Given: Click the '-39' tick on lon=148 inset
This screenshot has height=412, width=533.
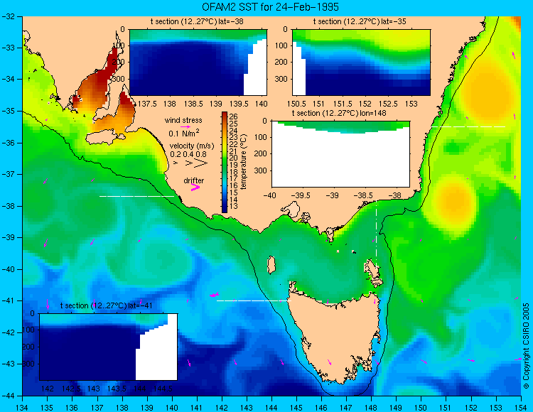Looking at the screenshot, I should click(333, 195).
